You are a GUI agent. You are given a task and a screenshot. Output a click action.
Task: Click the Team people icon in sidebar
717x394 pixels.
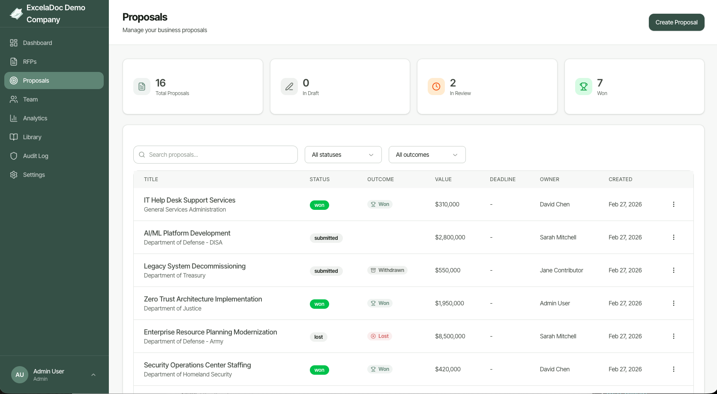(x=14, y=99)
